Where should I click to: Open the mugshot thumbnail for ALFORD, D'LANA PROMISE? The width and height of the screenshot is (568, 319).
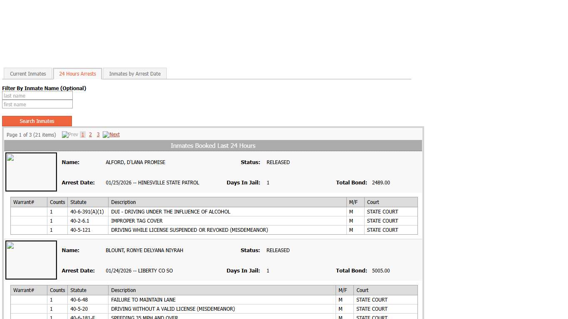31,172
